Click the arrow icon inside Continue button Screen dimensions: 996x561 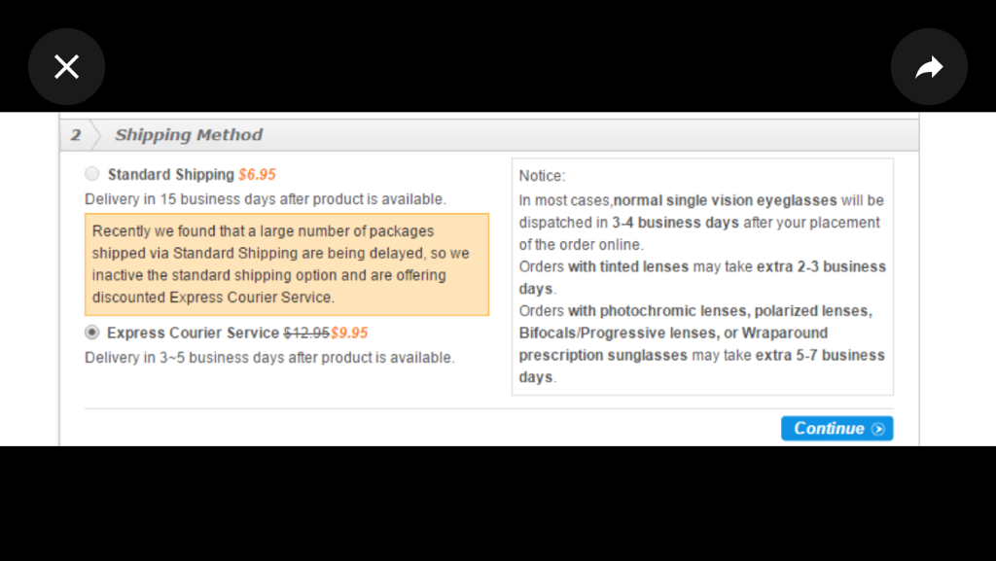(x=878, y=429)
